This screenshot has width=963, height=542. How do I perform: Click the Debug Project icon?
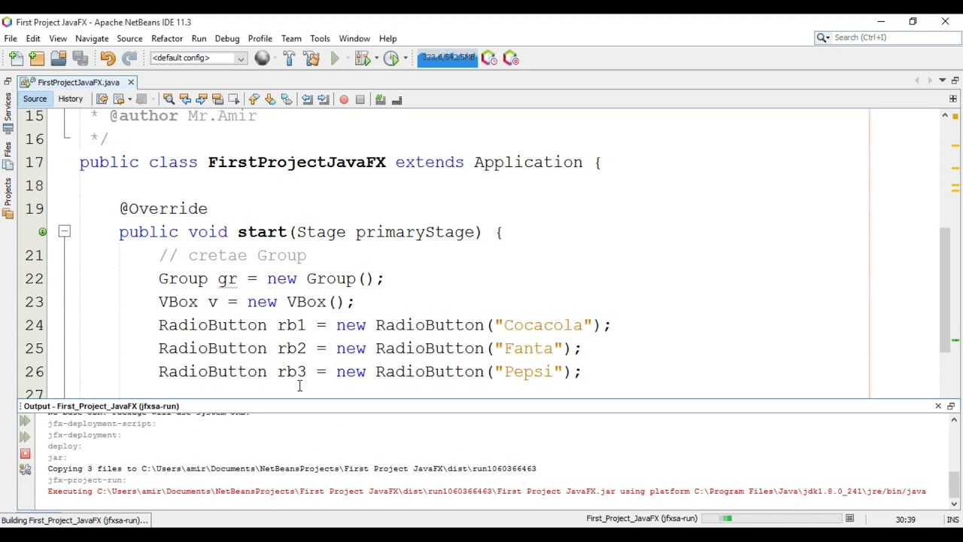coord(362,58)
